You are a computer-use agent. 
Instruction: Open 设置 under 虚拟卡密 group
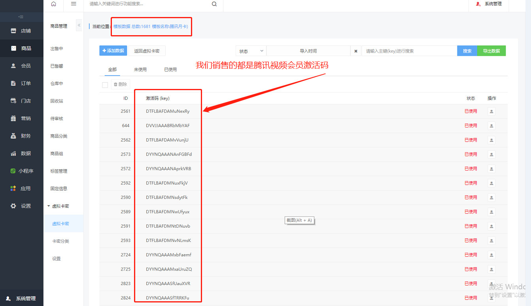pos(57,259)
